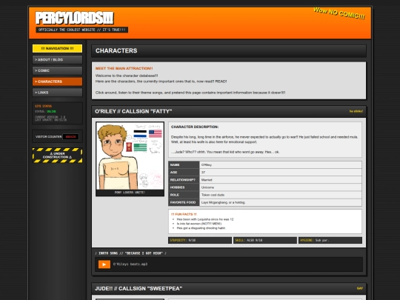Click the 'PONY LOVERS UNITE!' portrait caption
Viewport: 400px width, 300px height.
coord(130,193)
